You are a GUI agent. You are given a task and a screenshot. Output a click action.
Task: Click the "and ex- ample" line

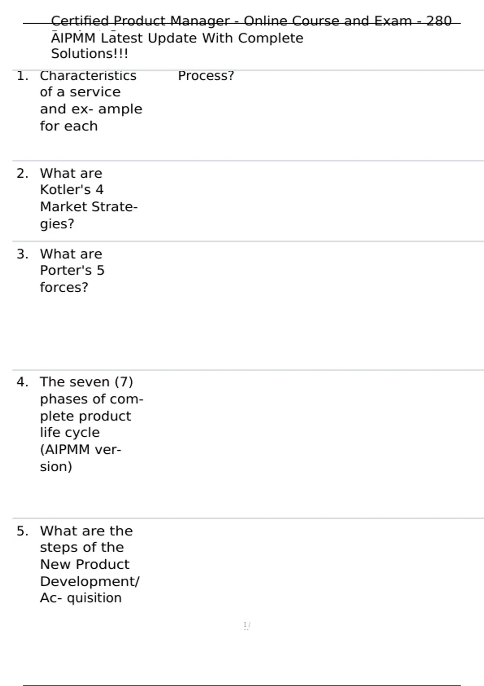tap(91, 109)
